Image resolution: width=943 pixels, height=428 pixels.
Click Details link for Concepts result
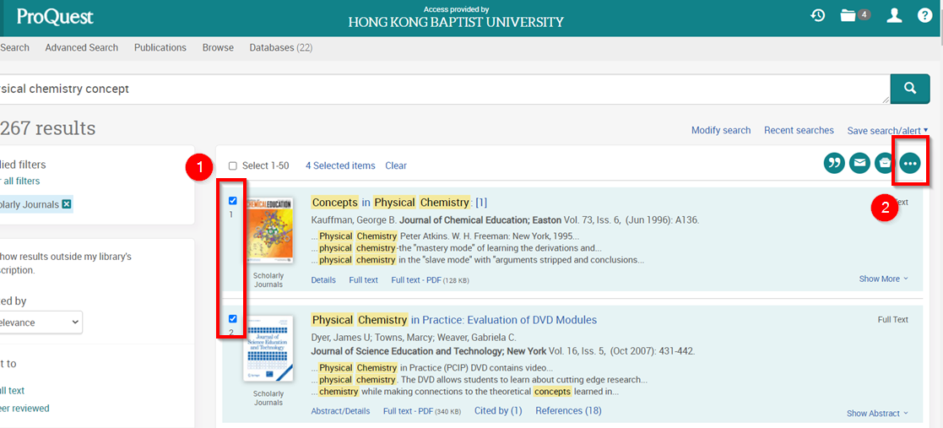tap(323, 280)
